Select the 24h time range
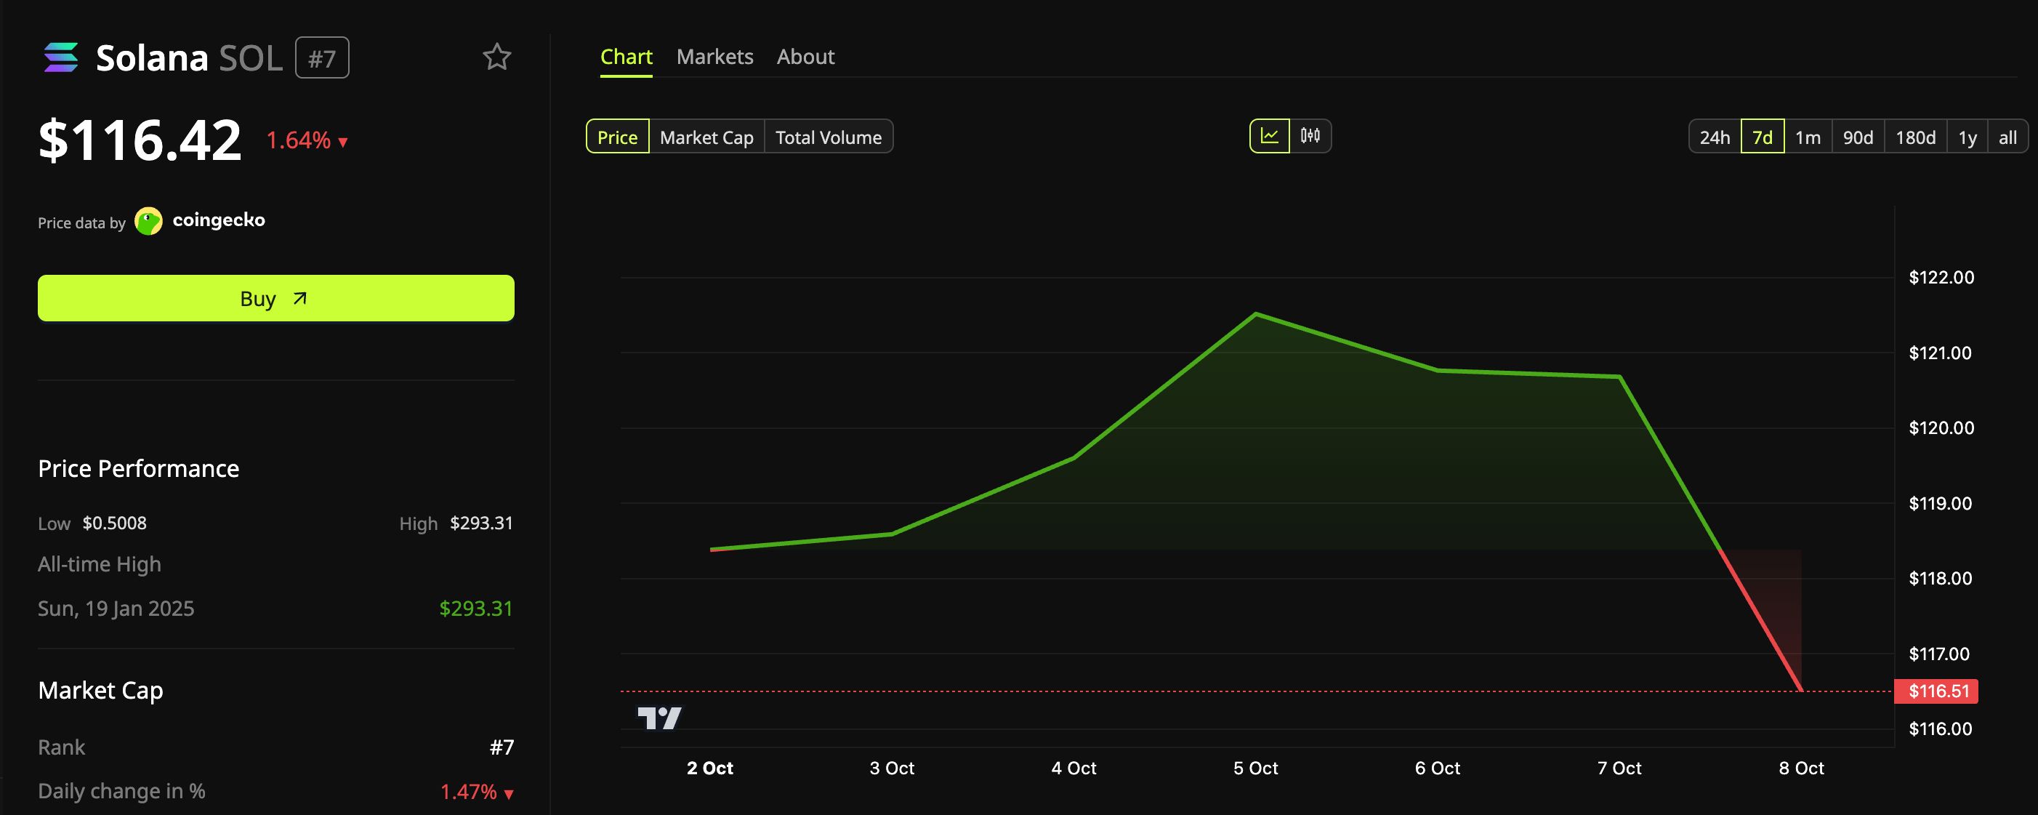 pos(1715,137)
